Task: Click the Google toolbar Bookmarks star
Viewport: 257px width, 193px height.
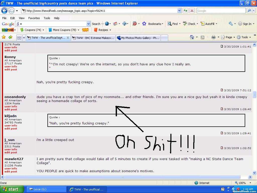Action: (144, 24)
